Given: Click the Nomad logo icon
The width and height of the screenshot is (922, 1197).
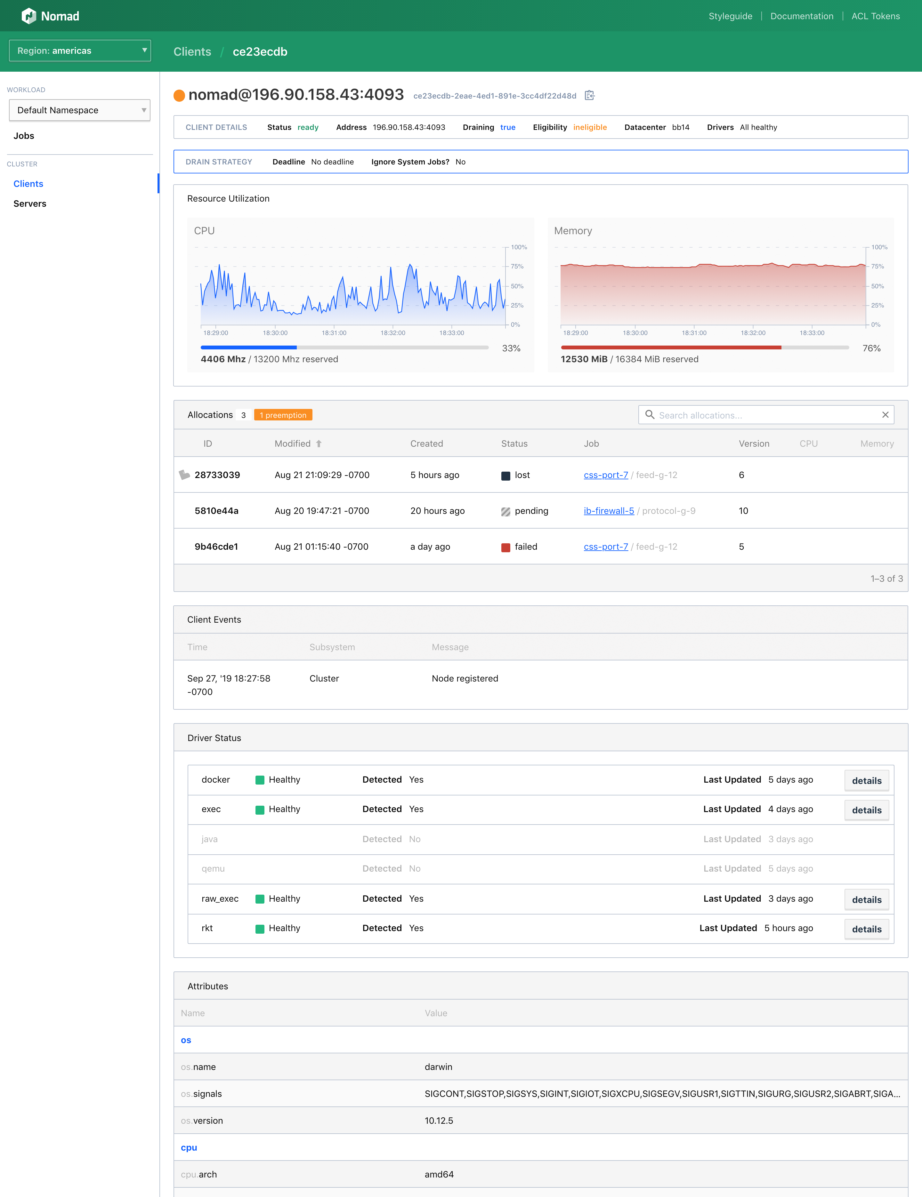Looking at the screenshot, I should point(28,16).
